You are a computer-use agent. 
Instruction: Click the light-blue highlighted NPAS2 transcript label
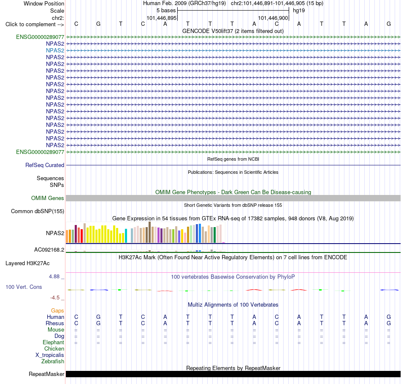55,50
